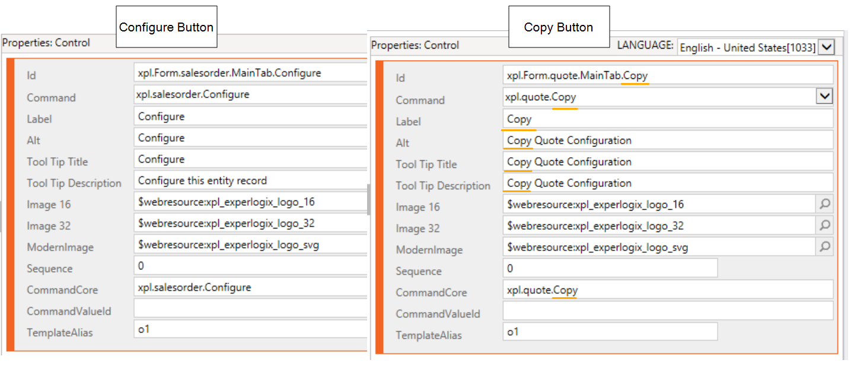Click the 'Properties: Control' header of the Configure panel
The image size is (854, 366).
point(46,43)
